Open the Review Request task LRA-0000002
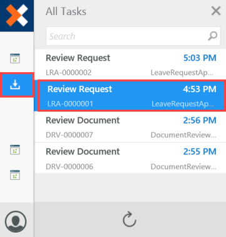 [x=130, y=65]
